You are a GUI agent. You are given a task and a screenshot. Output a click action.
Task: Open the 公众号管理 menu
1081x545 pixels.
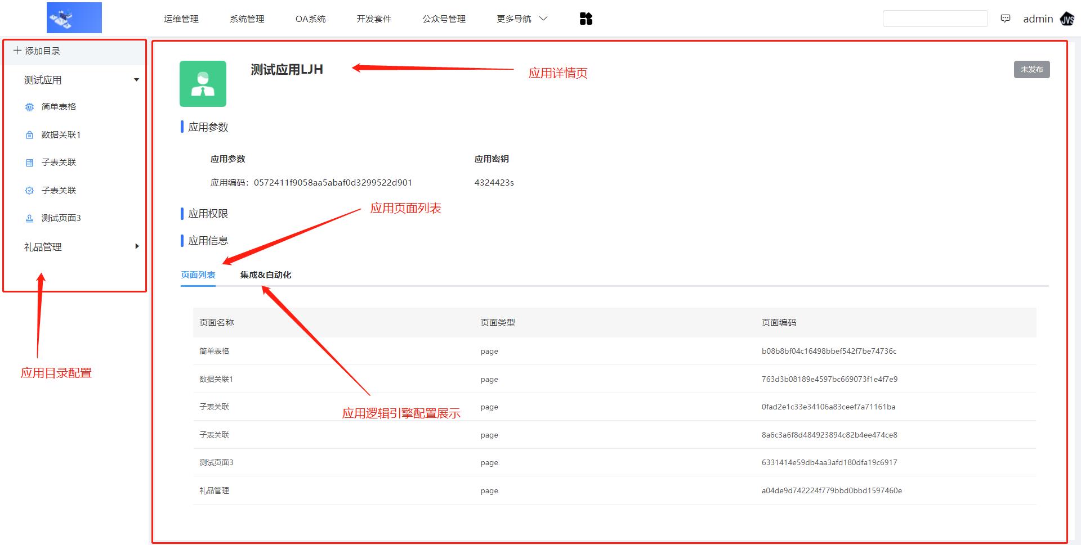point(444,19)
